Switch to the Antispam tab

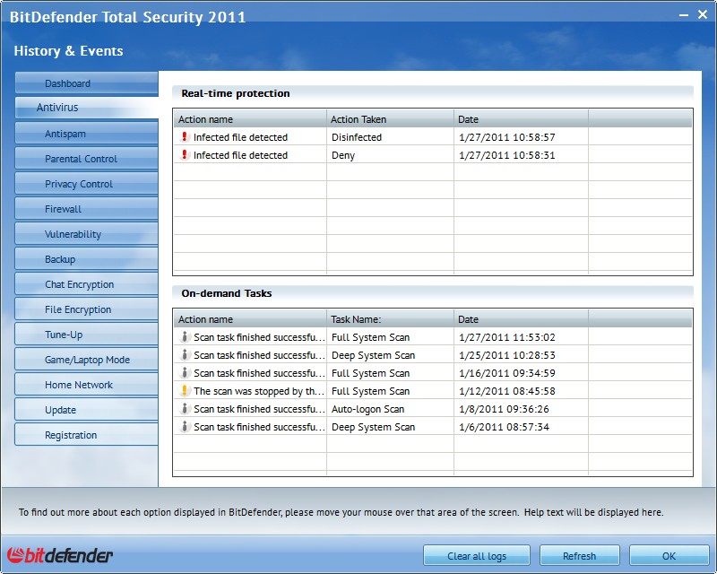pos(86,134)
